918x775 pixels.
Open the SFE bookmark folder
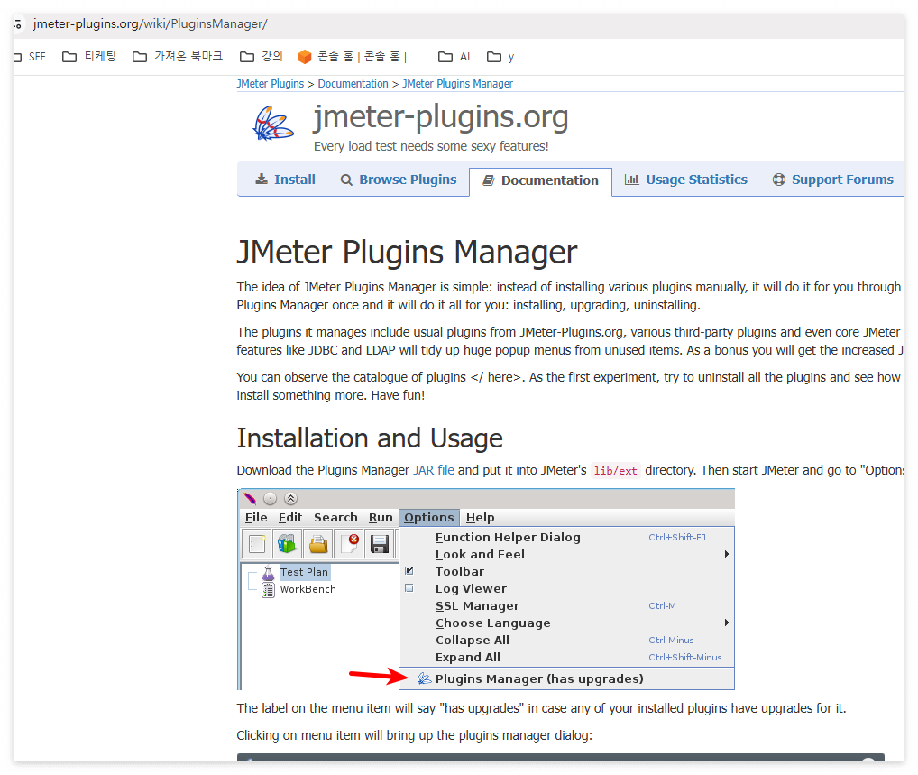click(31, 57)
